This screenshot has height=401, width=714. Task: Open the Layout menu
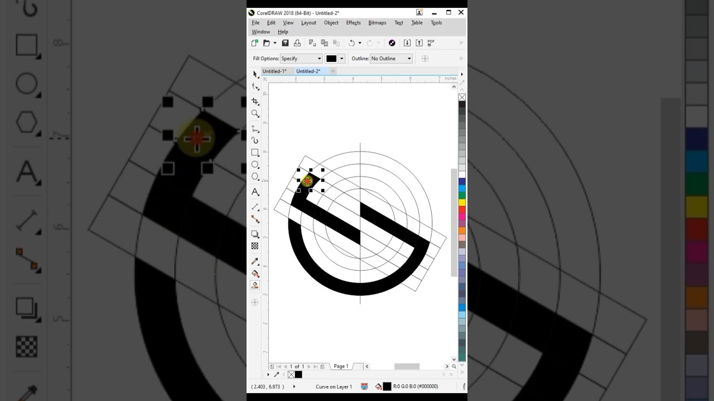308,23
